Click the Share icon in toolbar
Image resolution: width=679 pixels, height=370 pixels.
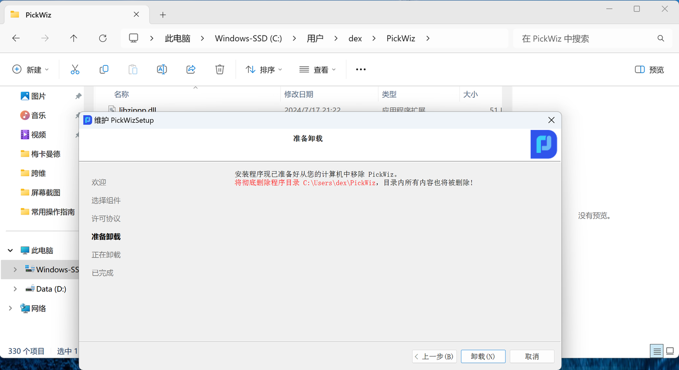(x=191, y=70)
